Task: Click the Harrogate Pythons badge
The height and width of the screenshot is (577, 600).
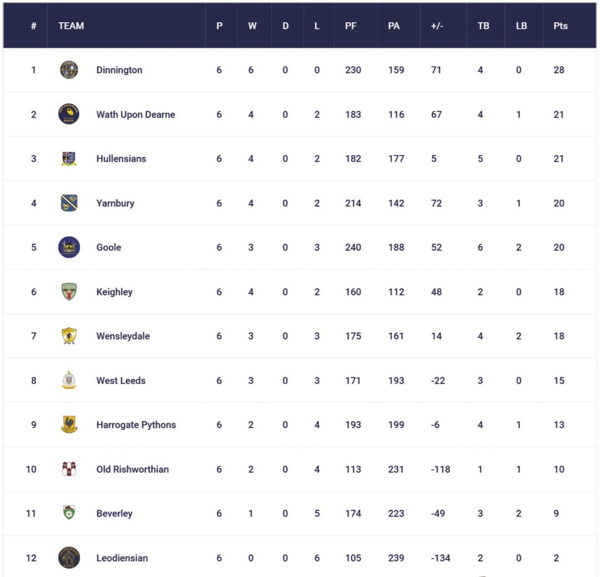Action: [x=69, y=425]
